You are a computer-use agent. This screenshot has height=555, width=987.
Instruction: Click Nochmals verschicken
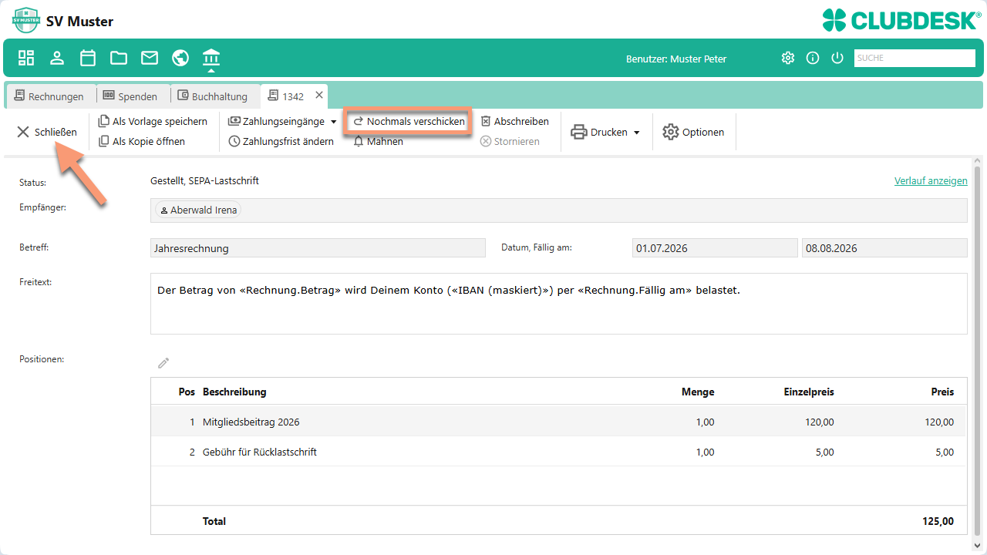[x=409, y=121]
